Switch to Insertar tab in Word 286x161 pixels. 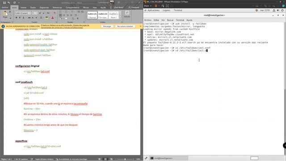pos(23,8)
